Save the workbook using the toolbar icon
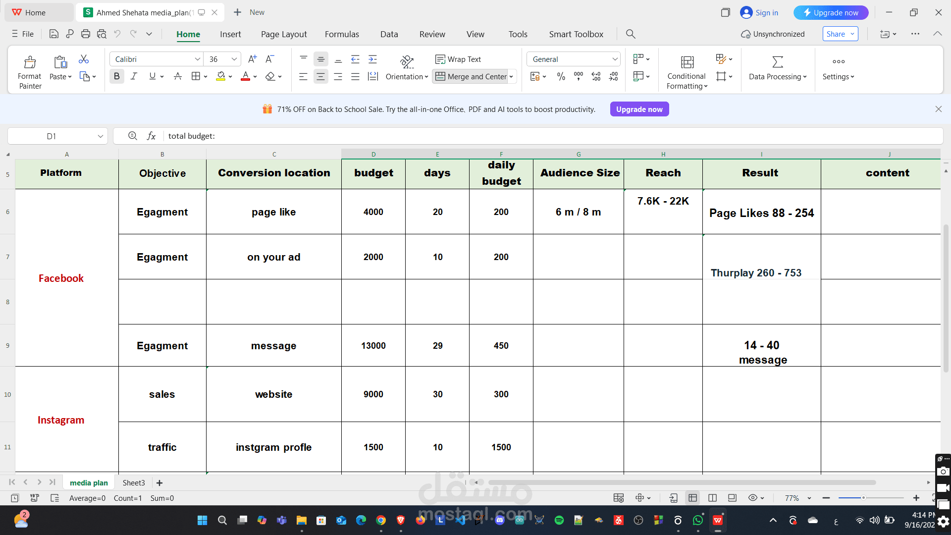Image resolution: width=951 pixels, height=535 pixels. 54,34
